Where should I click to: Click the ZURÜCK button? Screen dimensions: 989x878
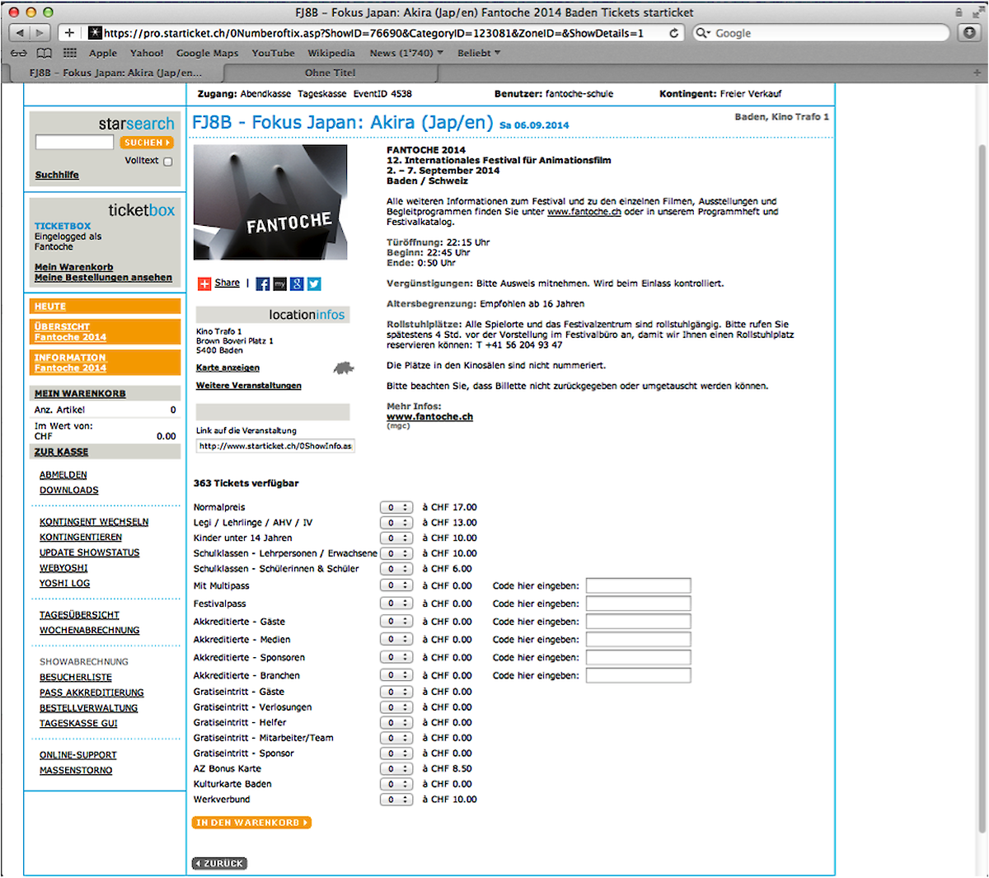219,863
